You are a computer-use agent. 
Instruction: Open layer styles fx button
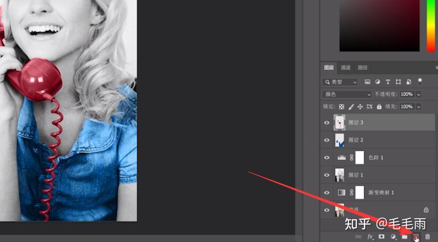(x=370, y=237)
